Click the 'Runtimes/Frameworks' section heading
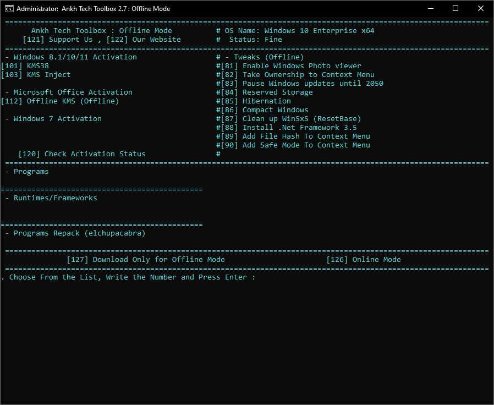The width and height of the screenshot is (494, 405). click(x=55, y=198)
